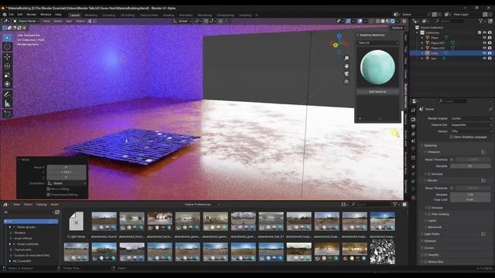Toggle Proportional Editing checkbox in Move panel
Viewport: 495px width, 278px height.
click(48, 195)
